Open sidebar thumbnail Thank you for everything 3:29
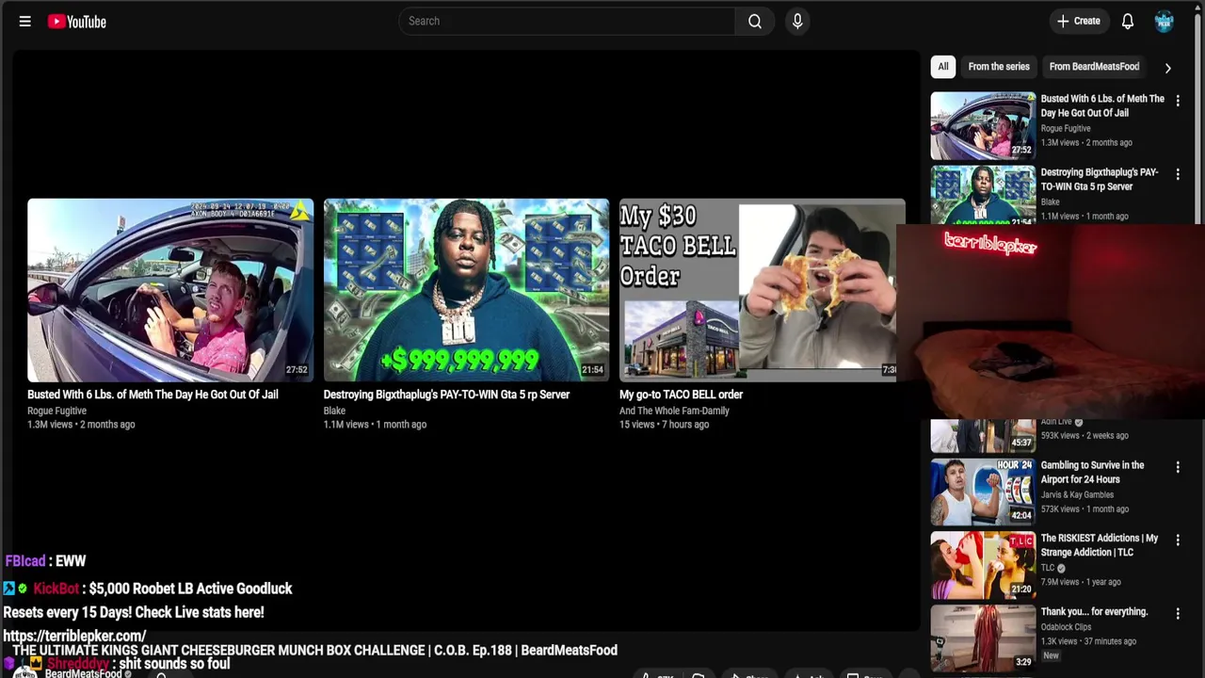The width and height of the screenshot is (1205, 678). coord(983,638)
